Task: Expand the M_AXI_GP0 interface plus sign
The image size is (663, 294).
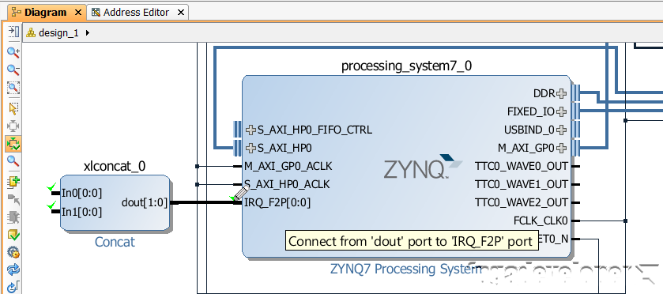Action: click(x=561, y=148)
